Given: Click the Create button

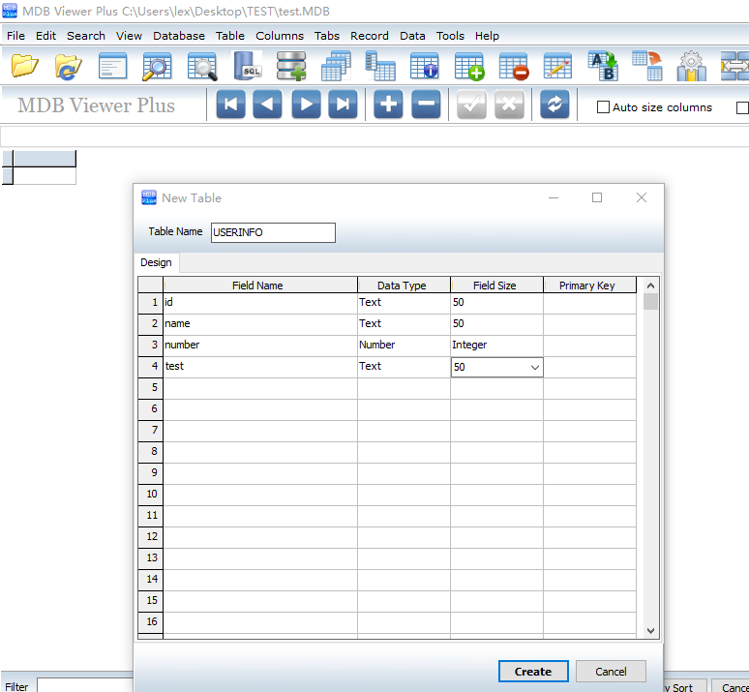Looking at the screenshot, I should tap(533, 672).
